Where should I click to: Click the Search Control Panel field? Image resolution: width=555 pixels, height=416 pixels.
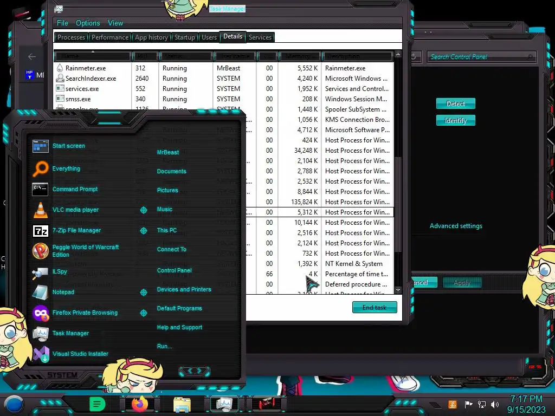(x=481, y=56)
